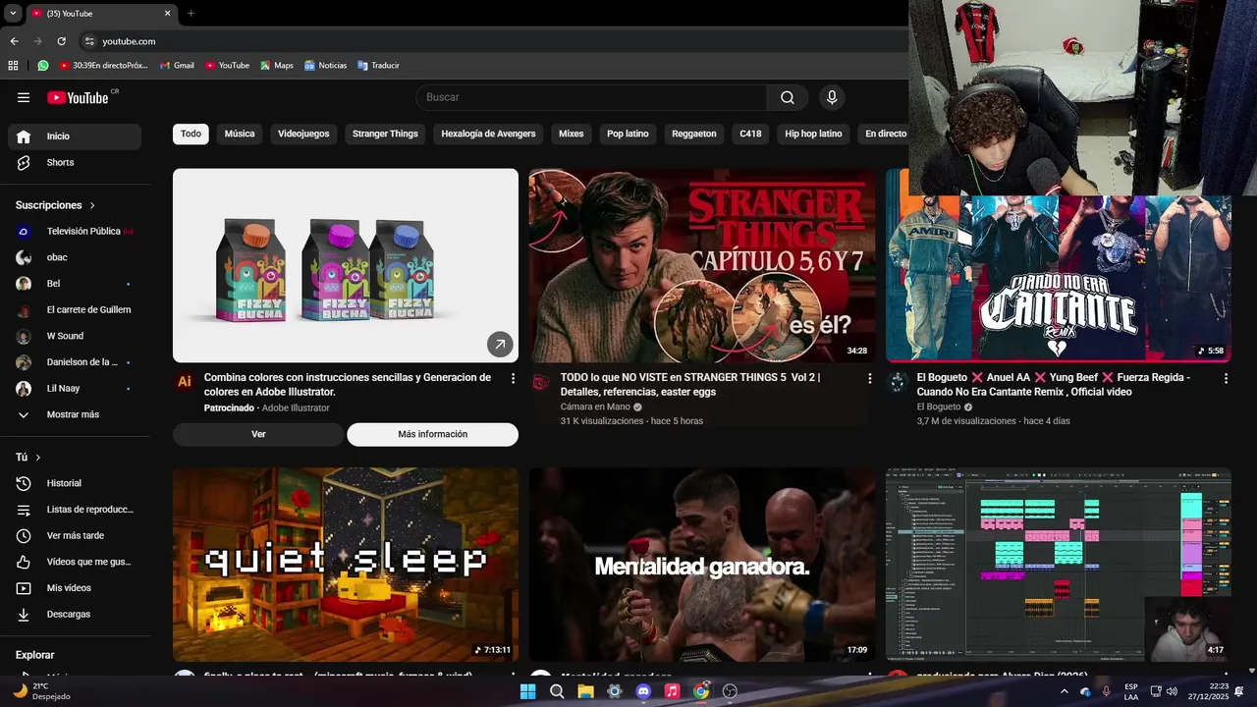Screen dimensions: 1257x707
Task: Click the Más información button
Action: pyautogui.click(x=432, y=434)
